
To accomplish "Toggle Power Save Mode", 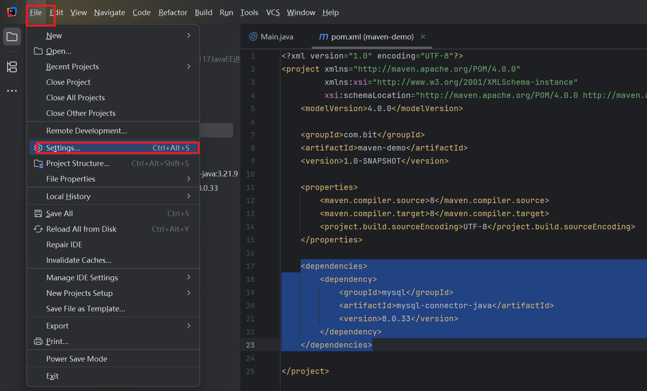I will 113,359.
